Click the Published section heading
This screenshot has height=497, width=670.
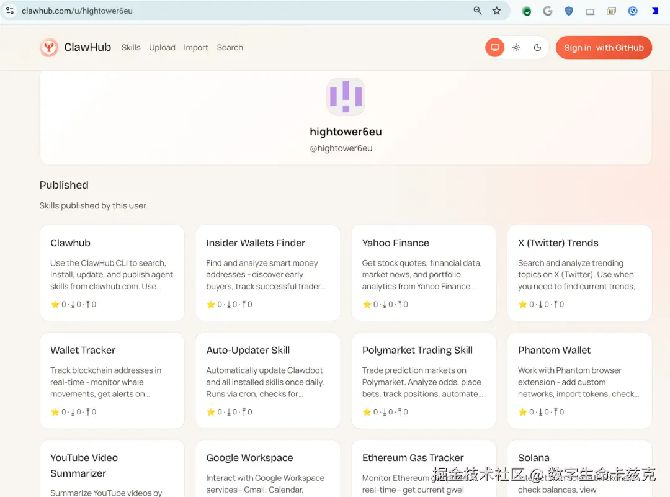pos(64,185)
